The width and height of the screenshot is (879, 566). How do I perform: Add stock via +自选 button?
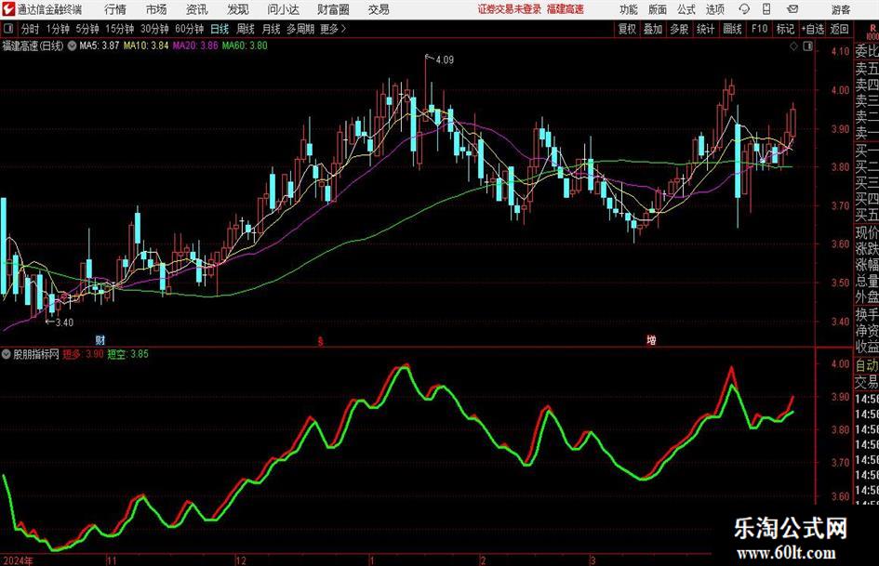(812, 29)
